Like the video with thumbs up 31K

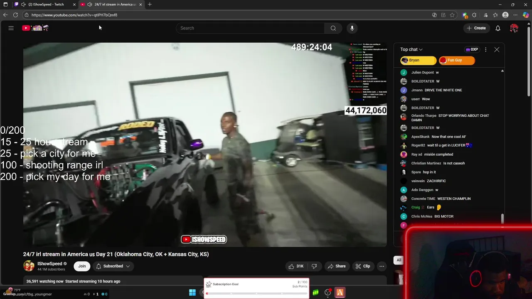click(296, 266)
